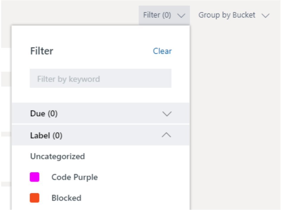Click the (0) count in the Due header

coord(52,114)
